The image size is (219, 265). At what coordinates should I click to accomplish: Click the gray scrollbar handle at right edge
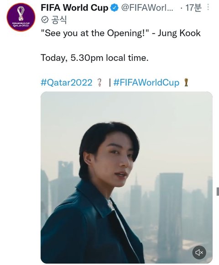pos(218,191)
